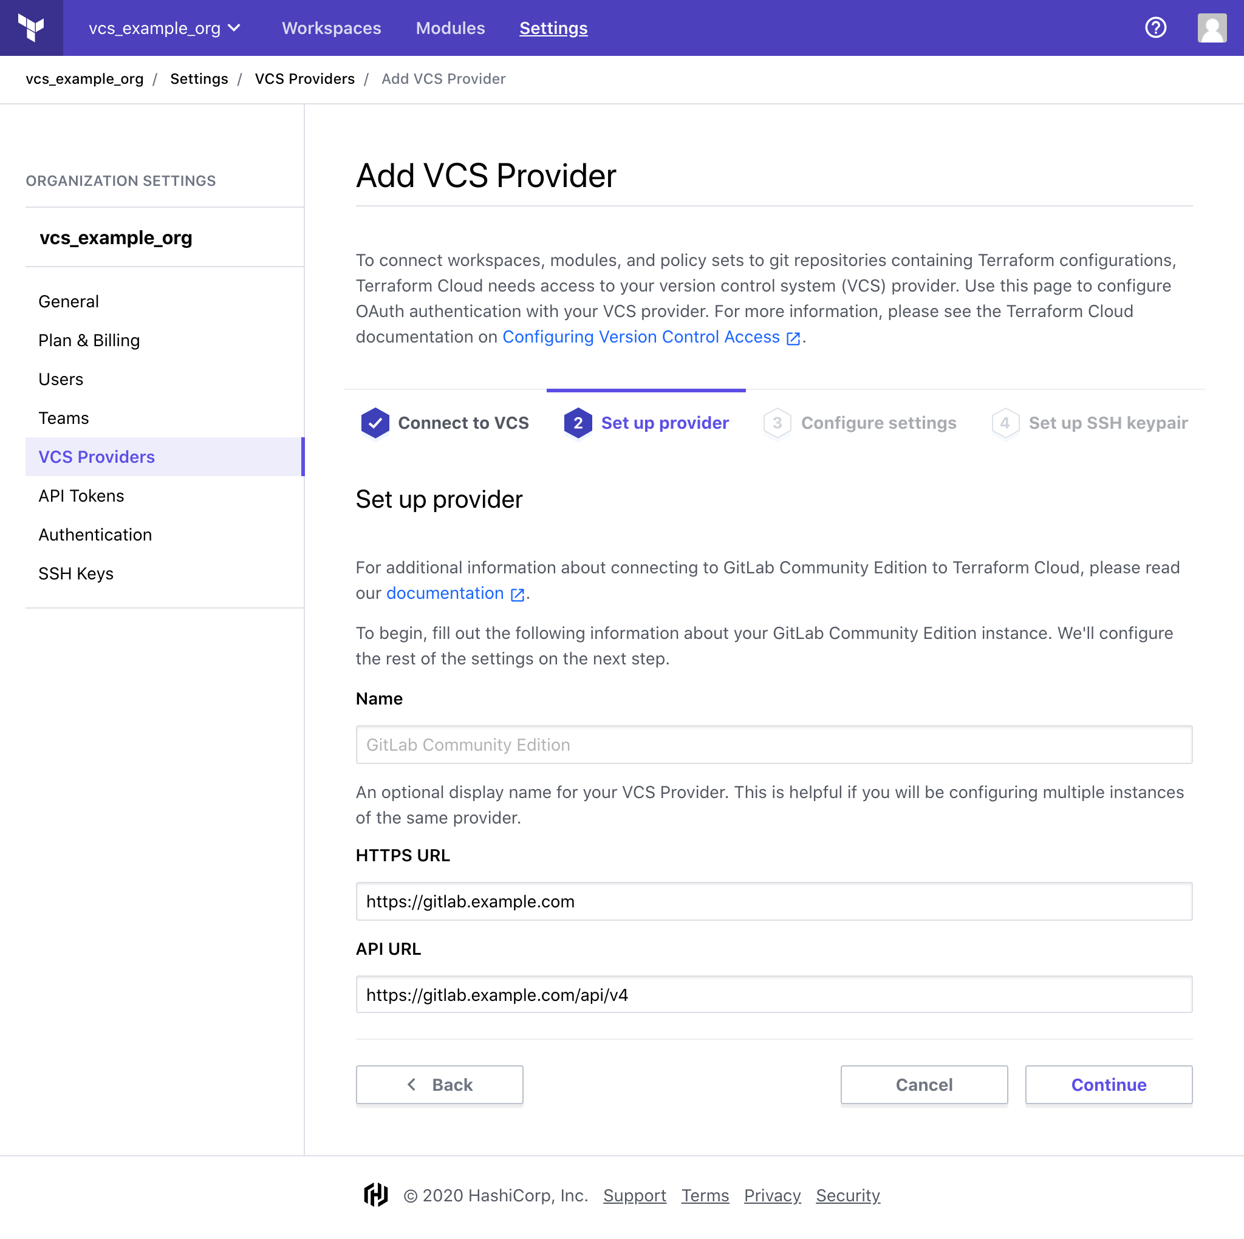
Task: Click external link icon after Configuring Version Control Access
Action: [793, 338]
